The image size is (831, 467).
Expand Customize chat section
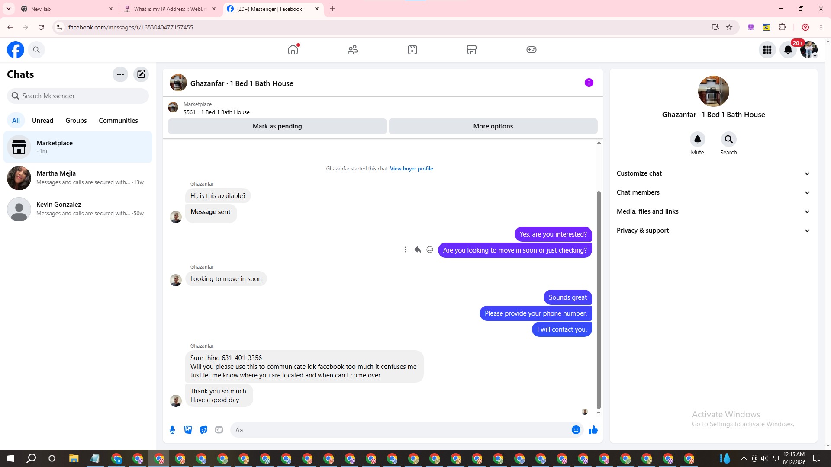pos(713,173)
